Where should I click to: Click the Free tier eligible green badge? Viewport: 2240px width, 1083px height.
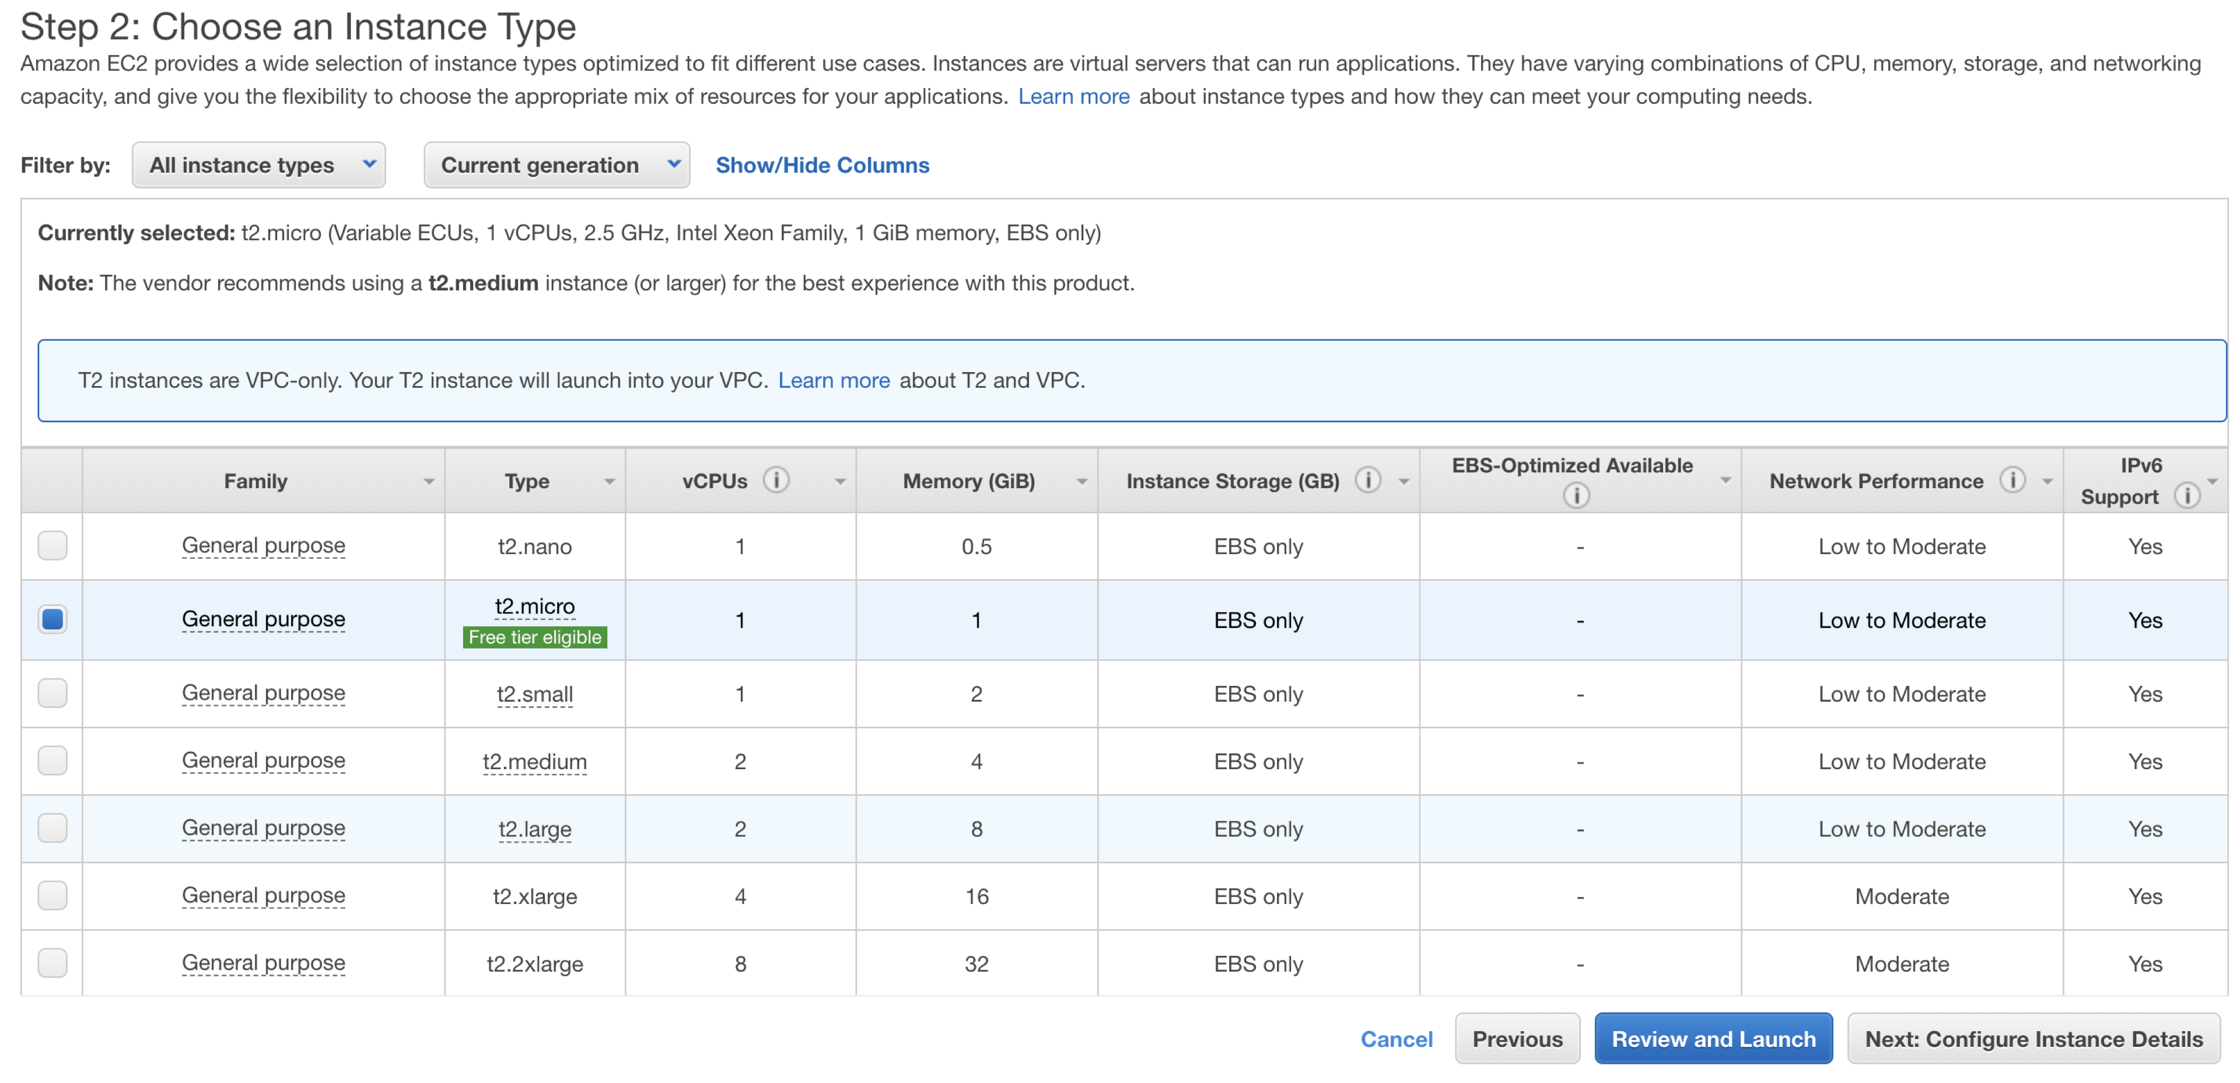[534, 637]
